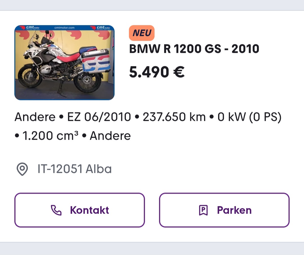304x255 pixels.
Task: Click the EZ 06/2010 registration detail
Action: [99, 117]
